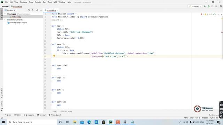
Task: Open Search Everywhere magnifier icon
Action: coord(221,6)
